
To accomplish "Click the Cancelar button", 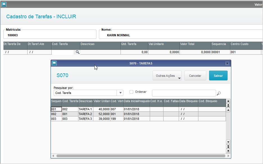I will click(195, 76).
